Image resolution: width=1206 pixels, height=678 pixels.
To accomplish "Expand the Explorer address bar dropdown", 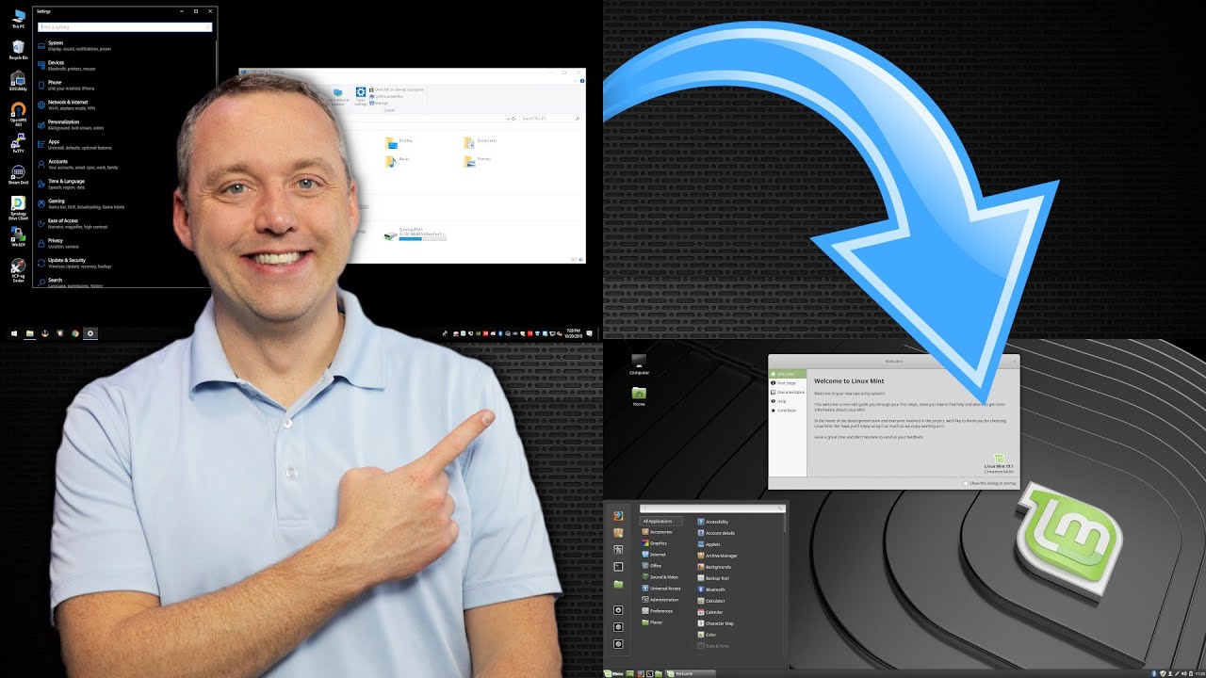I will click(510, 119).
